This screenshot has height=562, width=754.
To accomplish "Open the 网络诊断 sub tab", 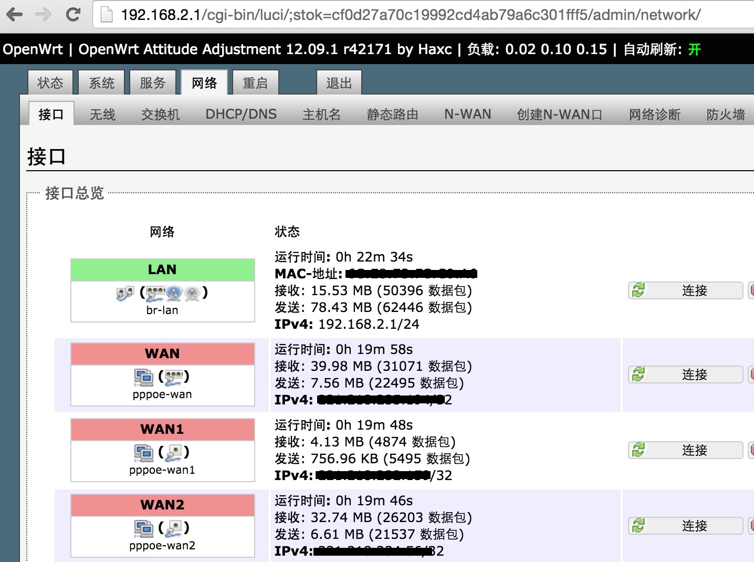I will coord(655,114).
